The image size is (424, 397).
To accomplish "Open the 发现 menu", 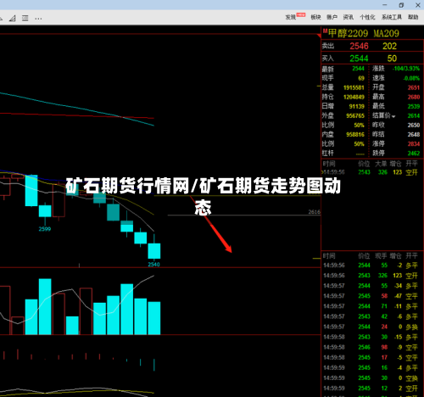I will click(290, 18).
